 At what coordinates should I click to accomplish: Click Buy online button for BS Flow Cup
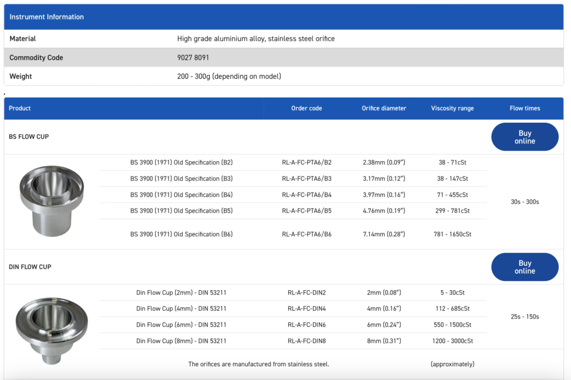point(524,137)
